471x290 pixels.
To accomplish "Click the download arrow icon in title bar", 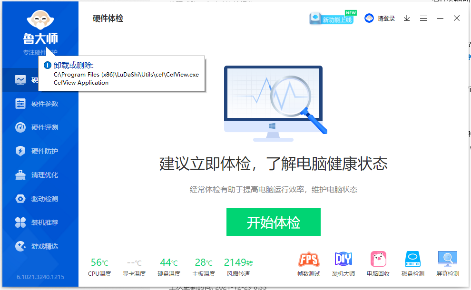I will coord(407,19).
